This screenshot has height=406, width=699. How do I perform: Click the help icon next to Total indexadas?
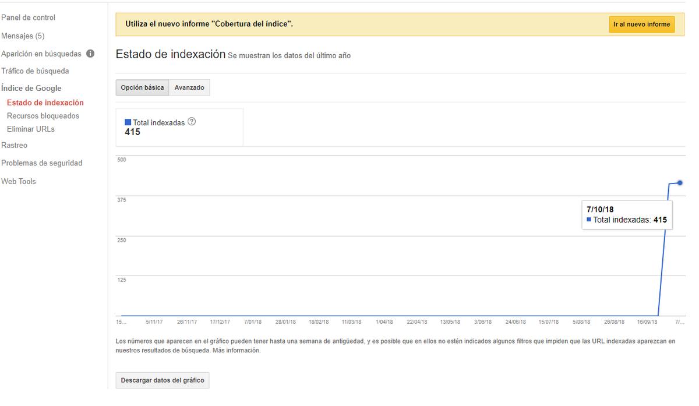point(192,122)
